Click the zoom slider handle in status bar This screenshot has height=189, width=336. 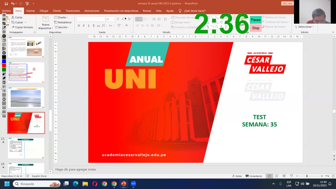(307, 176)
